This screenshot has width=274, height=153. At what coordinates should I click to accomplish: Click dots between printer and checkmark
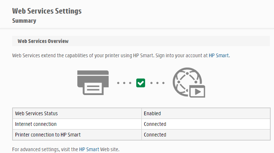124,83
